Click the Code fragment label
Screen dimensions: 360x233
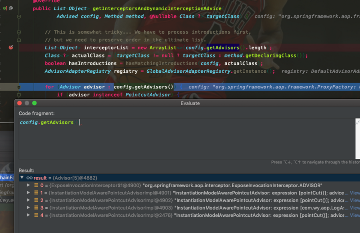tap(36, 114)
